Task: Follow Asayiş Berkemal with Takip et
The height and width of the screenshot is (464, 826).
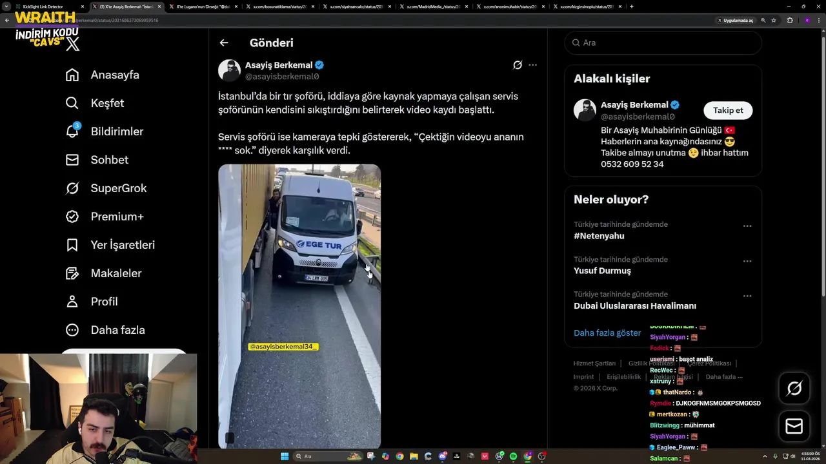Action: tap(728, 110)
